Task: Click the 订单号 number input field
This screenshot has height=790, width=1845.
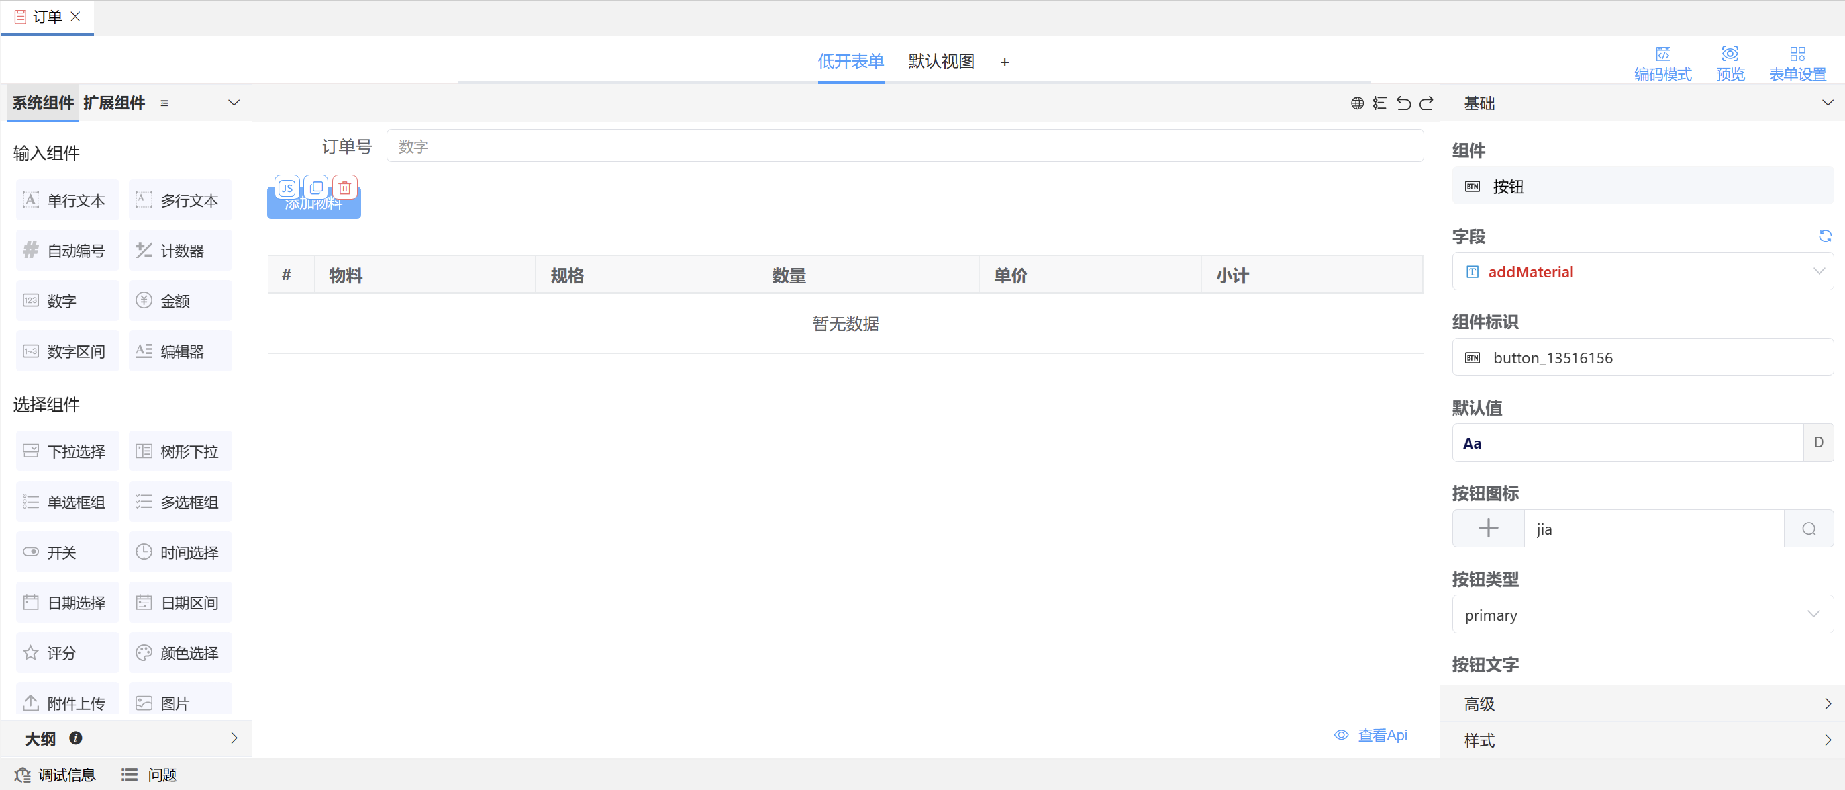Action: pos(905,146)
